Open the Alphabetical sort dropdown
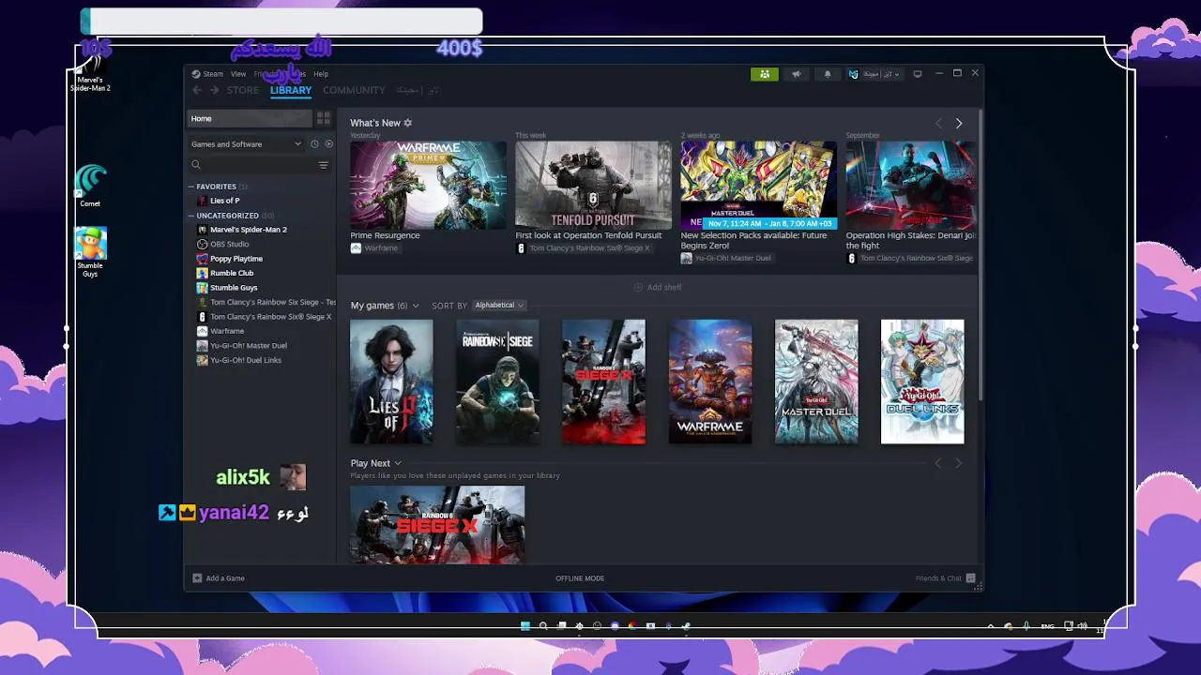1201x675 pixels. [498, 306]
